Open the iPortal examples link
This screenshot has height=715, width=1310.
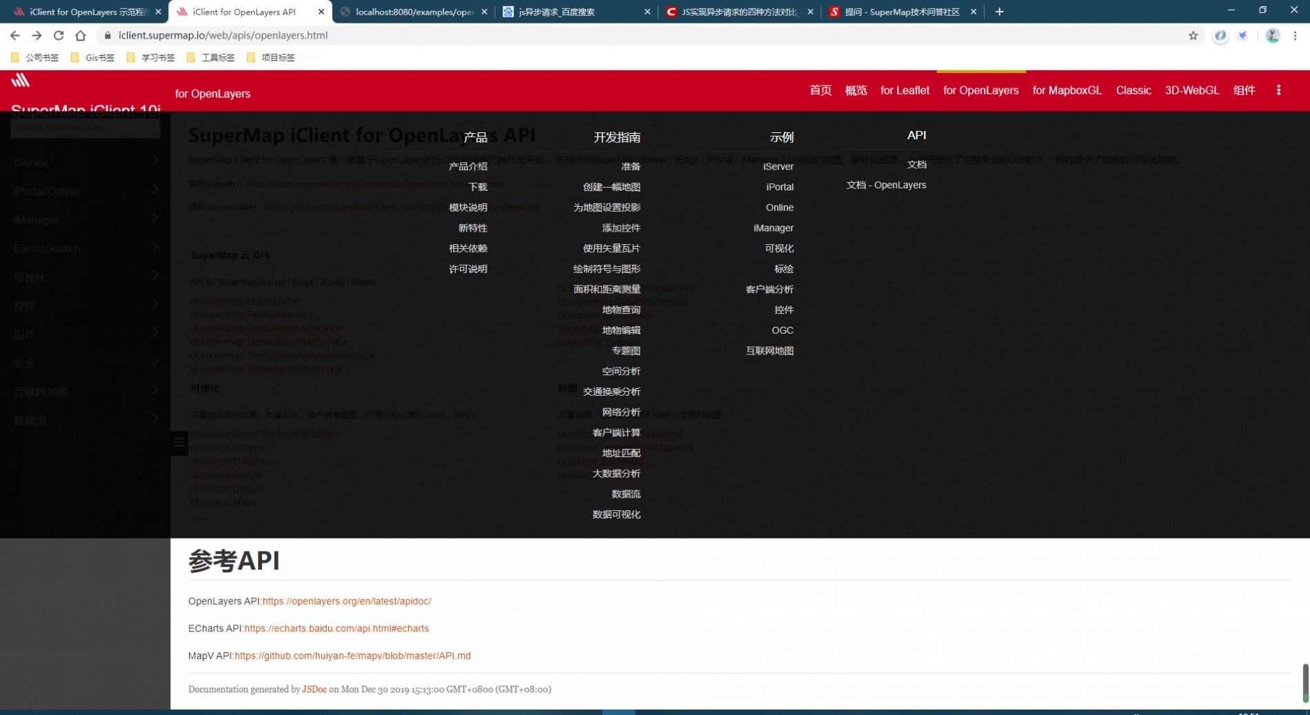(779, 187)
